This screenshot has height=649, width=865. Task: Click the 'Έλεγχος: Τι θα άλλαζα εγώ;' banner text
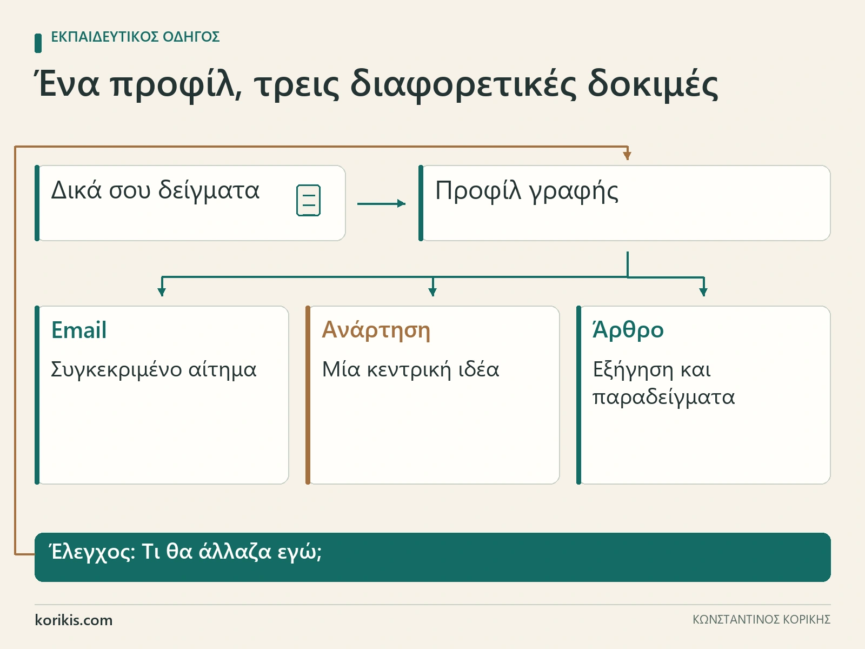(185, 552)
